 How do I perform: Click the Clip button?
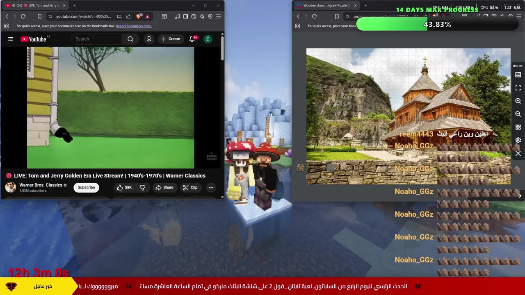pos(190,187)
